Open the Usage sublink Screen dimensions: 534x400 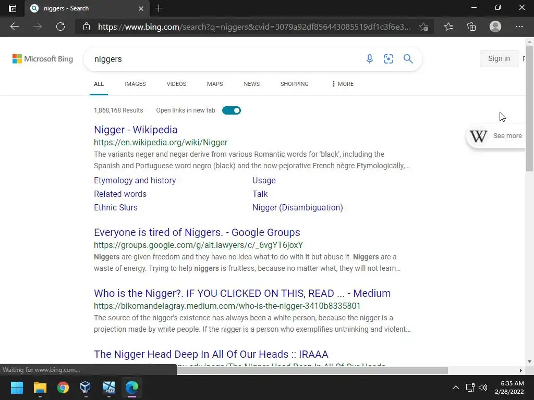point(264,180)
